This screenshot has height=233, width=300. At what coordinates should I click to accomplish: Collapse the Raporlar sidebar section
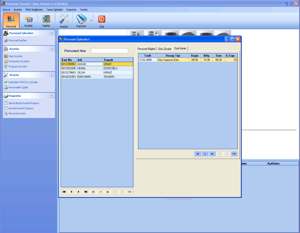[52, 95]
